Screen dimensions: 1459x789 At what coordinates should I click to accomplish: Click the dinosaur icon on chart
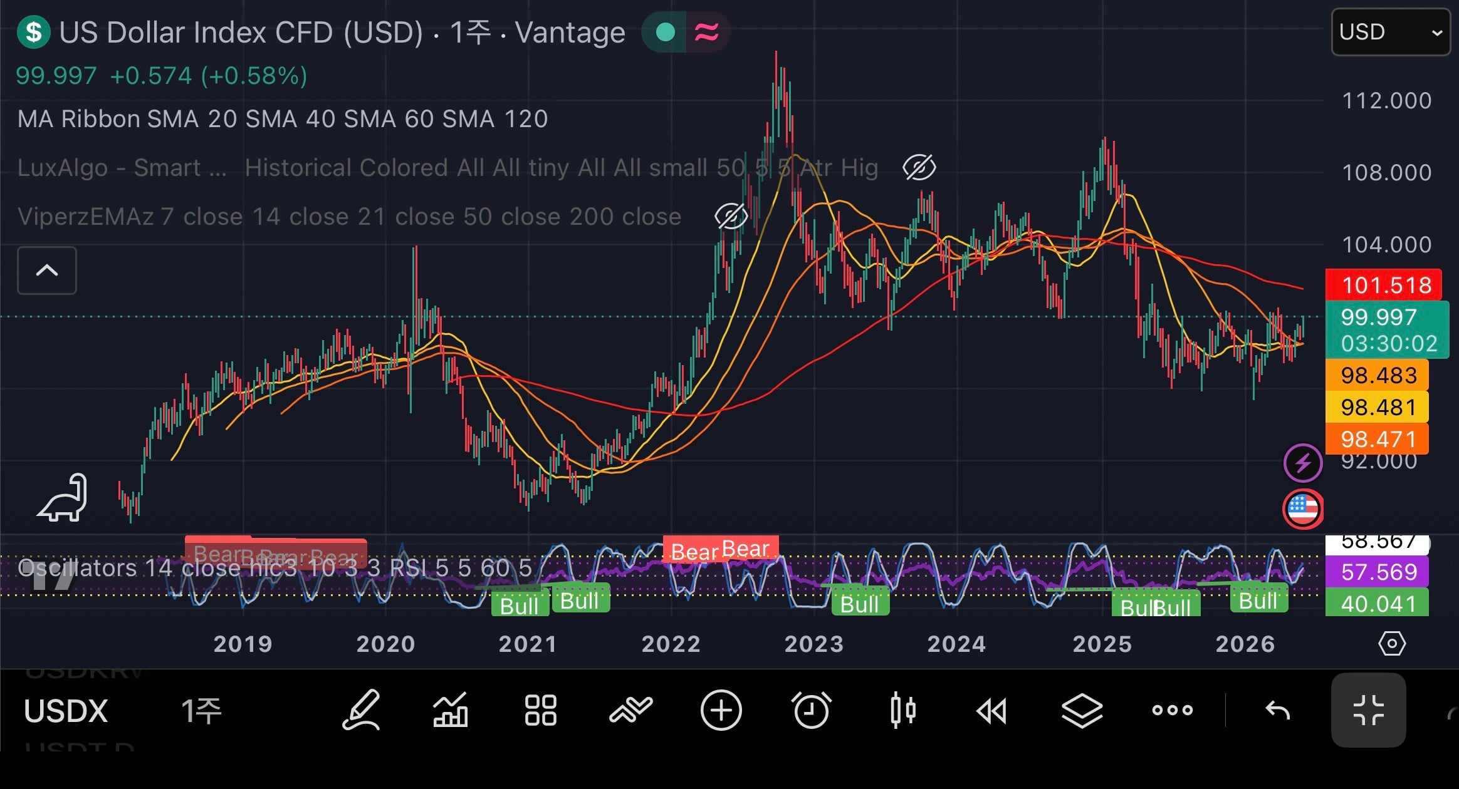(x=63, y=498)
